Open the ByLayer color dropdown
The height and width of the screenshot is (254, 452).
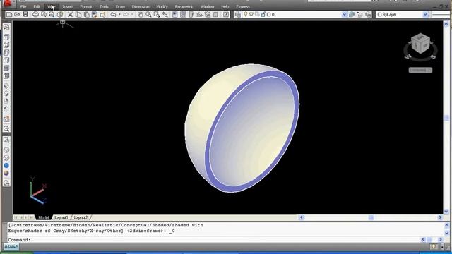coord(425,14)
